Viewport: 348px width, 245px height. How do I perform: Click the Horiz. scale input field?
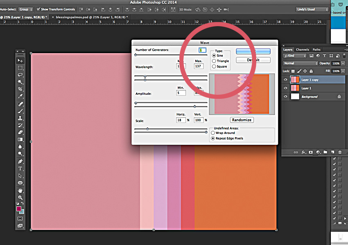pyautogui.click(x=181, y=120)
